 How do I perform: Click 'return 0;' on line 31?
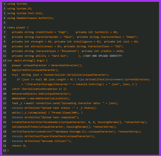[x=19, y=146]
